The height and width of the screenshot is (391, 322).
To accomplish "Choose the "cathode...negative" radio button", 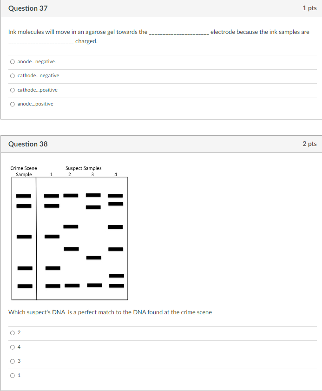I will coord(13,76).
